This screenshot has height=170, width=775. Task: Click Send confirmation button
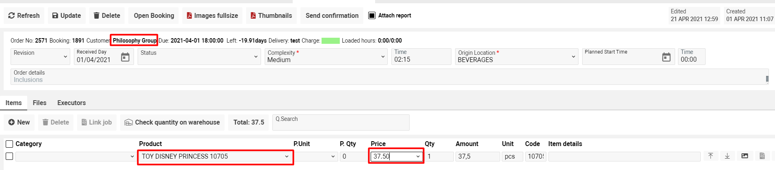point(332,15)
